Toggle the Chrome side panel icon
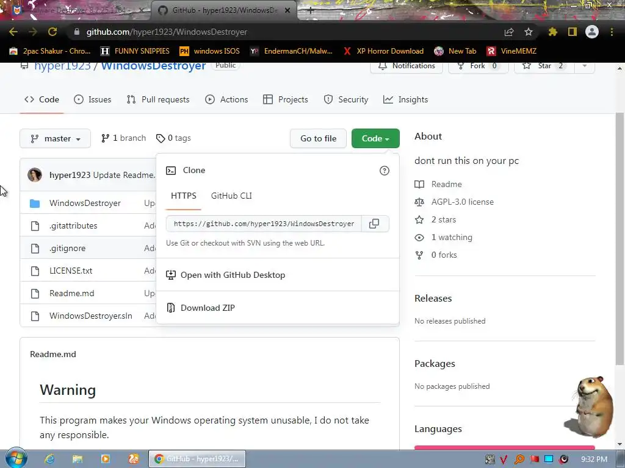Viewport: 625px width, 468px height. coord(573,32)
